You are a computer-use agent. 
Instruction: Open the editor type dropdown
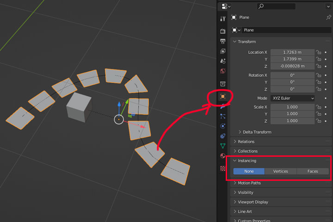point(226,6)
